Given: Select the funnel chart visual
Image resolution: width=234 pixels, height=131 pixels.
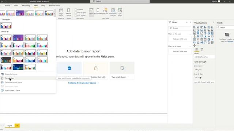Looking at the screenshot, I should pyautogui.click(x=198, y=33).
